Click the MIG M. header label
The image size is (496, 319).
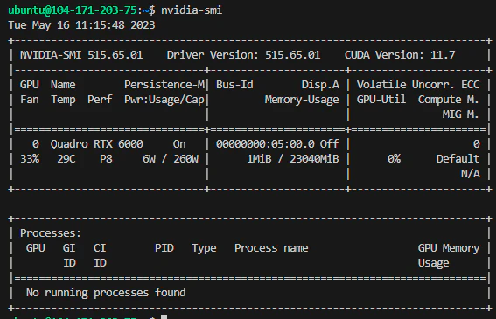(460, 114)
